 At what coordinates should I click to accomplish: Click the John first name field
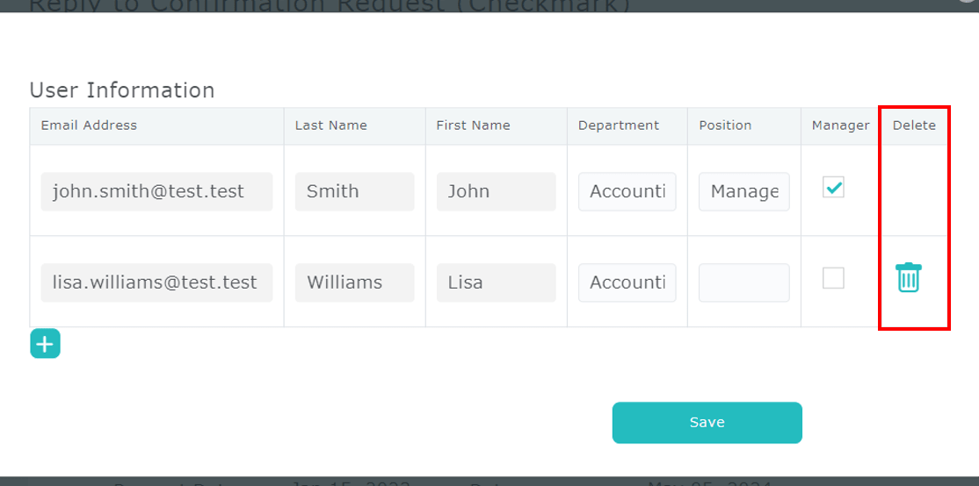pos(496,191)
